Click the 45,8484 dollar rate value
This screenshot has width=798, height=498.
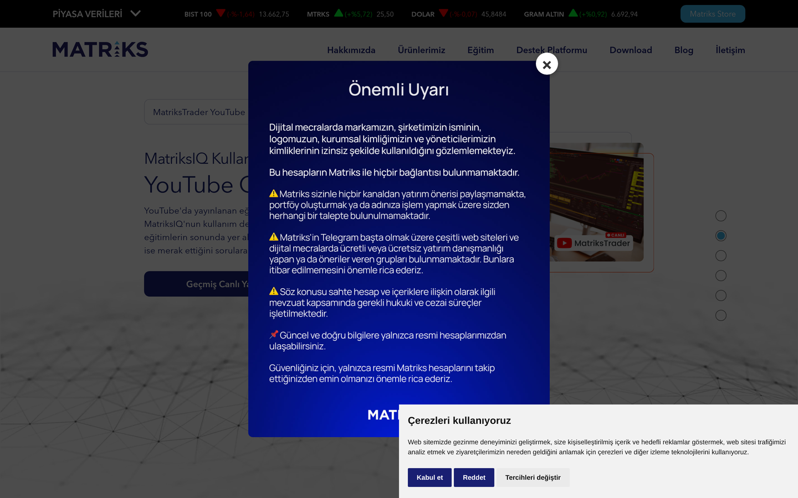(494, 14)
